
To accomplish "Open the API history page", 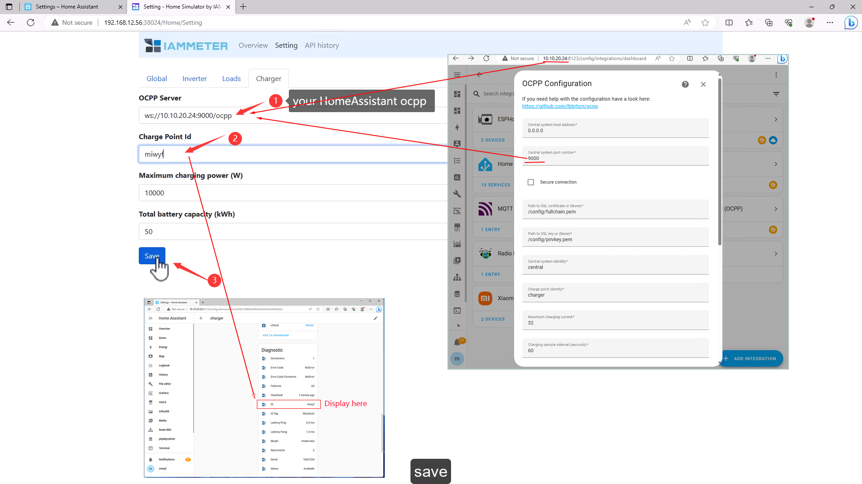I will coord(322,45).
